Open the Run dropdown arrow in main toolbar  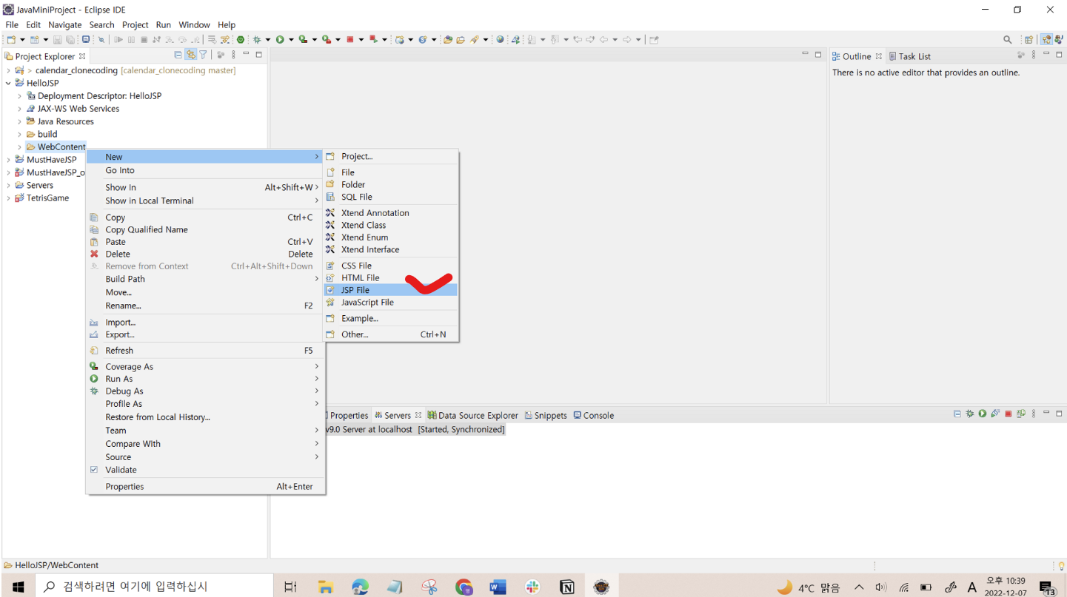point(291,40)
